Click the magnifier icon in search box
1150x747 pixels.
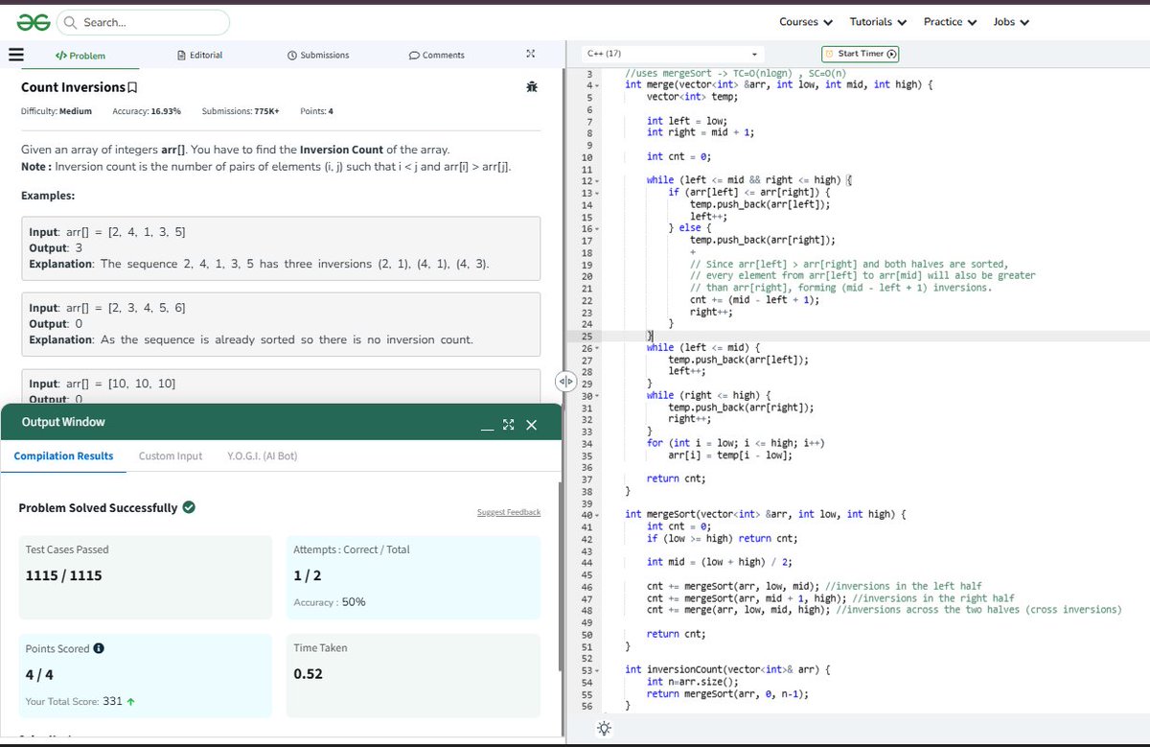point(71,22)
